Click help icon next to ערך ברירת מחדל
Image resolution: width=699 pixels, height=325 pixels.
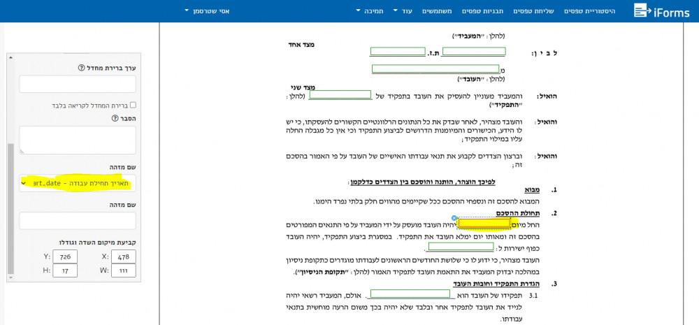point(81,68)
